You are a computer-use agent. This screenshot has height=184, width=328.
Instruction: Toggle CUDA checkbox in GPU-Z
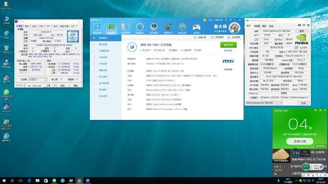[272, 97]
